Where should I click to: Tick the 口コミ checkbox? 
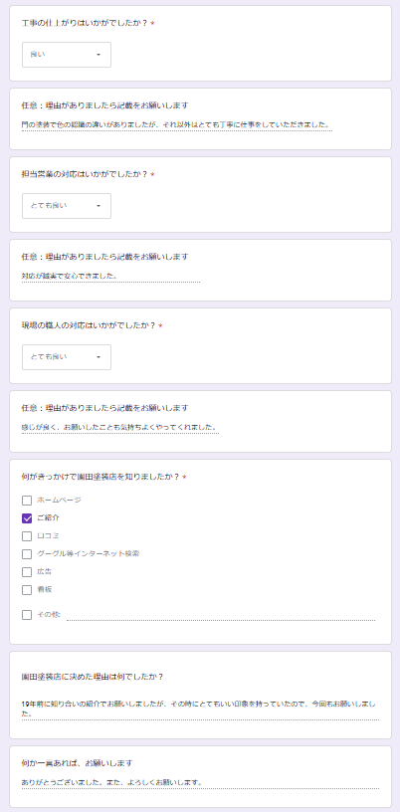[27, 536]
